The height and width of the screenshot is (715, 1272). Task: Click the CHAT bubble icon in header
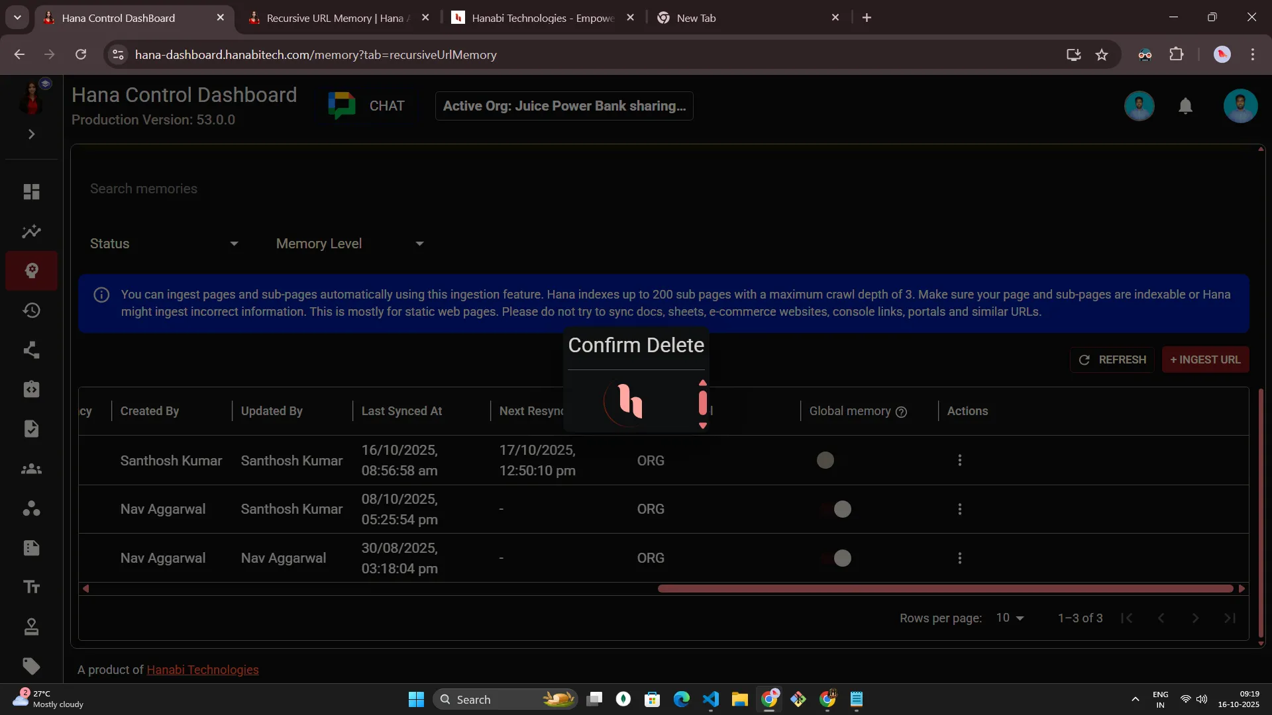(342, 106)
